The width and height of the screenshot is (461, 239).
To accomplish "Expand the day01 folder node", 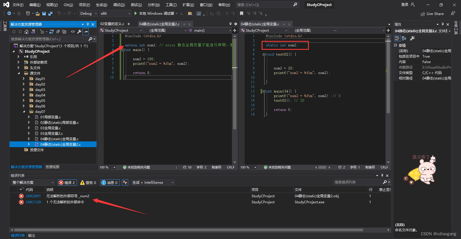I will tap(24, 79).
